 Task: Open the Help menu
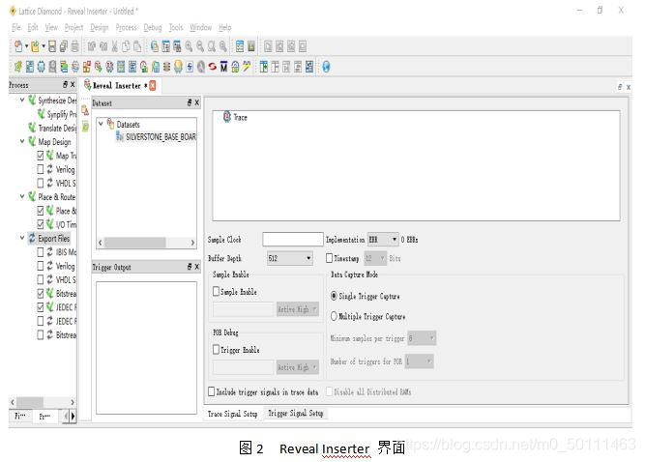click(225, 27)
